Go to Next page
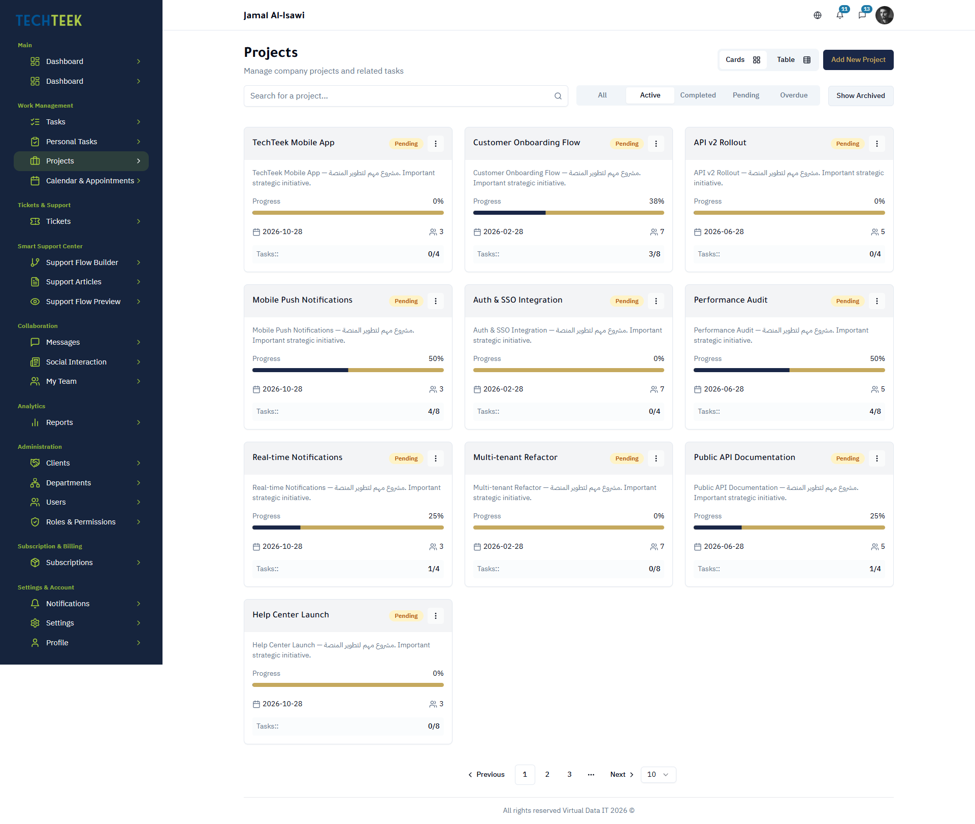975x824 pixels. point(622,775)
